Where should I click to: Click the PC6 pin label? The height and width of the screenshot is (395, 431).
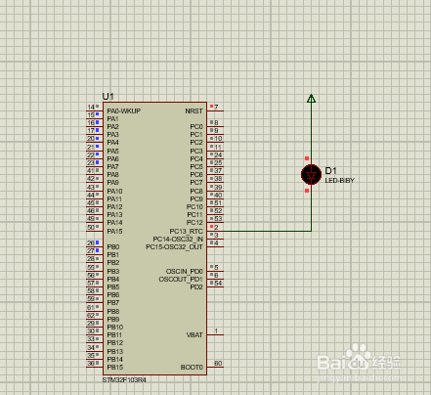(x=196, y=174)
